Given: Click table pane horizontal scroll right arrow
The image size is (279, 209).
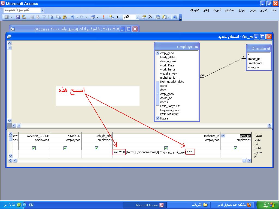Looking at the screenshot, I should coord(269,125).
